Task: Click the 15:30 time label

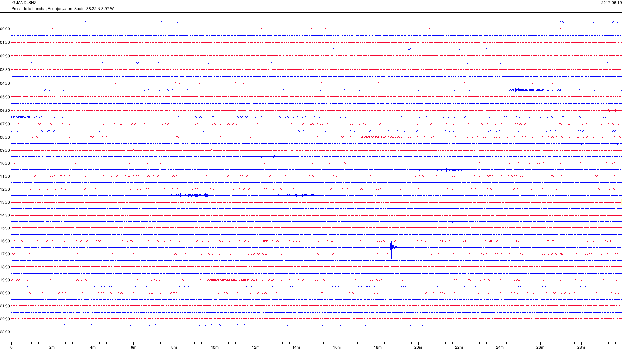Action: 5,228
